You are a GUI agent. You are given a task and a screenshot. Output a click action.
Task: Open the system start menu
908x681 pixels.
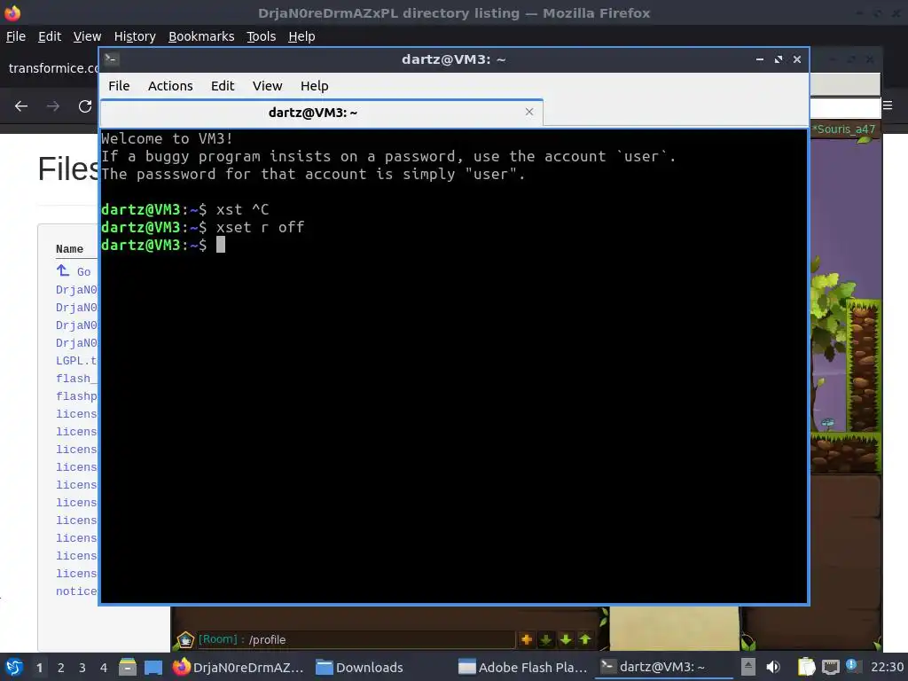[x=14, y=667]
